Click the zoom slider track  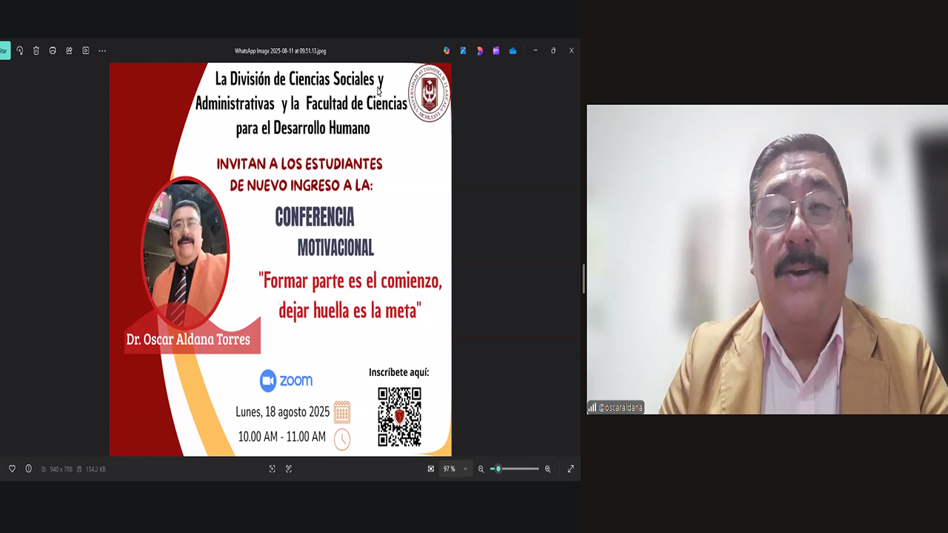coord(518,469)
